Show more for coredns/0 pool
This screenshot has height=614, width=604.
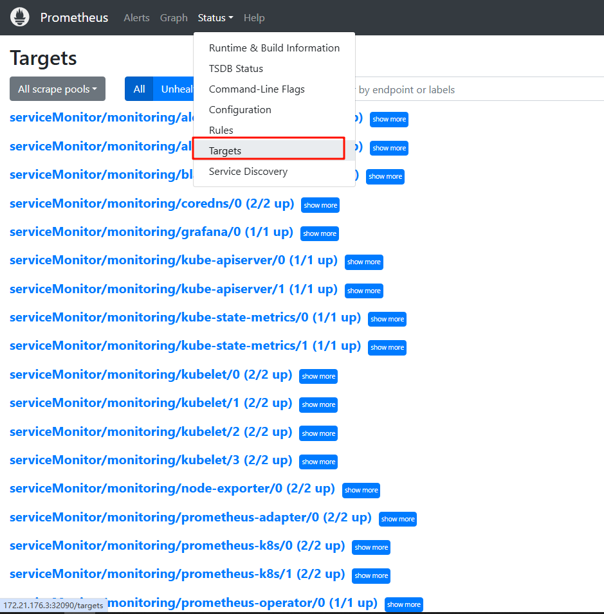(x=320, y=205)
